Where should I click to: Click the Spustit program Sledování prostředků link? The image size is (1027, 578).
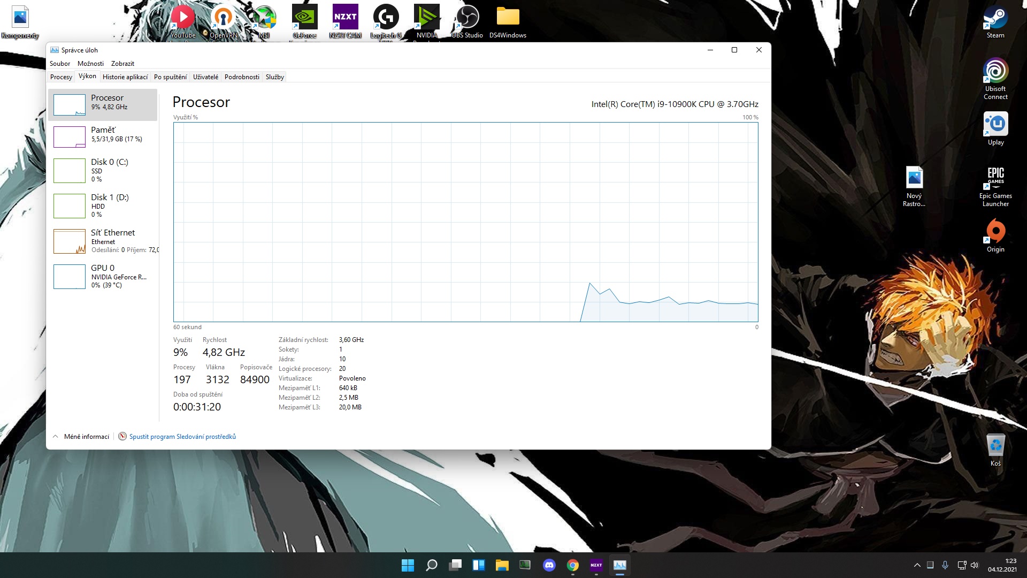pyautogui.click(x=182, y=436)
